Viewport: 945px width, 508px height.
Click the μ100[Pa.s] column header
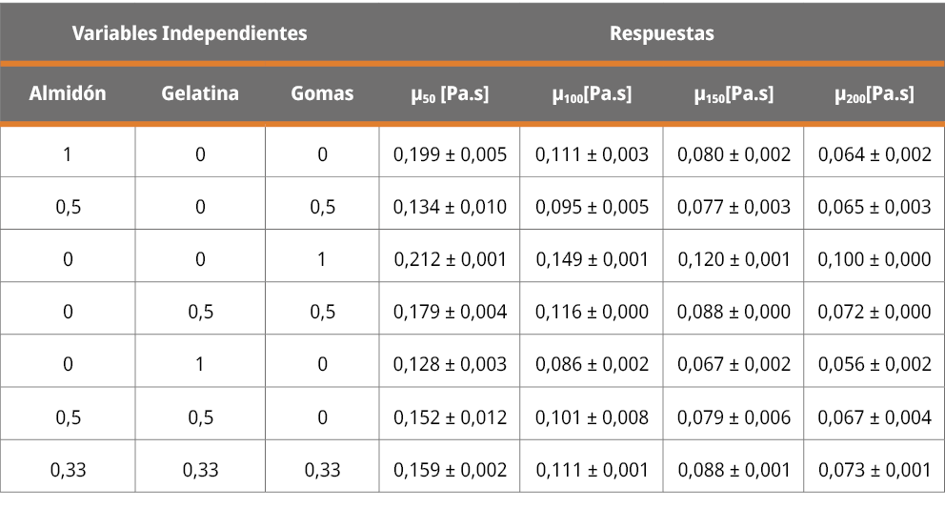point(592,94)
